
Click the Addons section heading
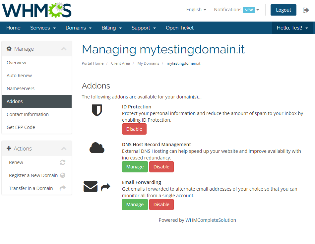coord(96,86)
